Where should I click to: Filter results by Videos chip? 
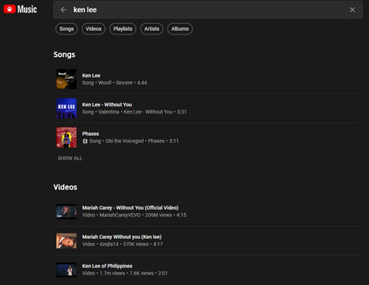pos(94,29)
